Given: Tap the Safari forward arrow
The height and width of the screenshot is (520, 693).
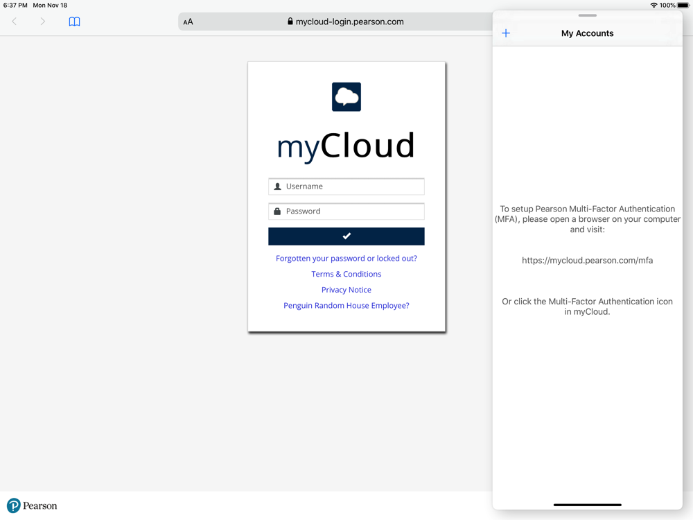Looking at the screenshot, I should pos(43,21).
